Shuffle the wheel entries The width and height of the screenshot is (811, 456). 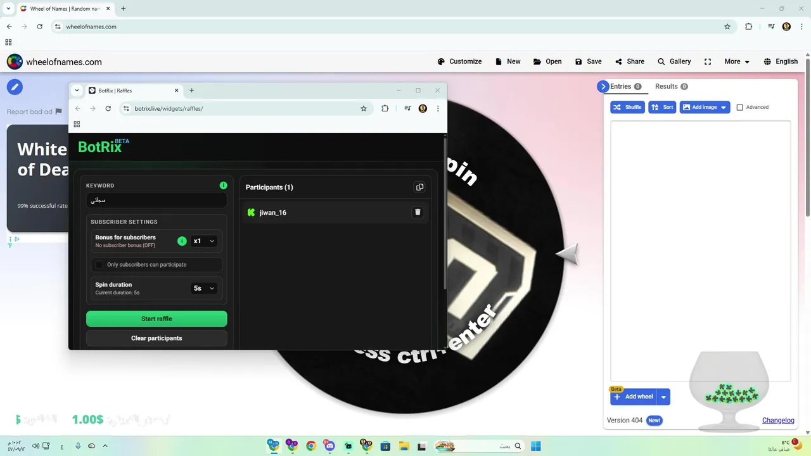(627, 107)
